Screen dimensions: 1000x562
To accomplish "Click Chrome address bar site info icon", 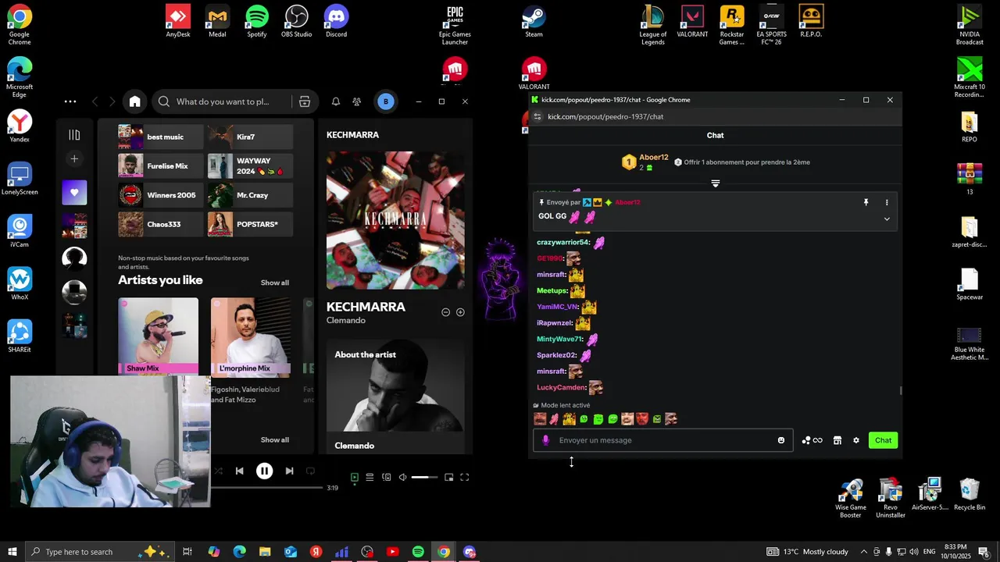I will [537, 116].
